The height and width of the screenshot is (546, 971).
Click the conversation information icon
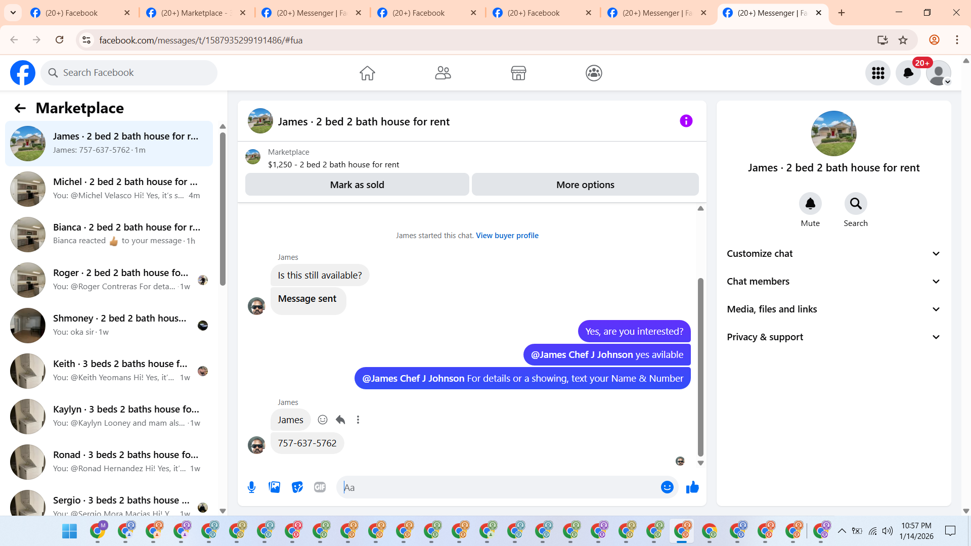[686, 121]
